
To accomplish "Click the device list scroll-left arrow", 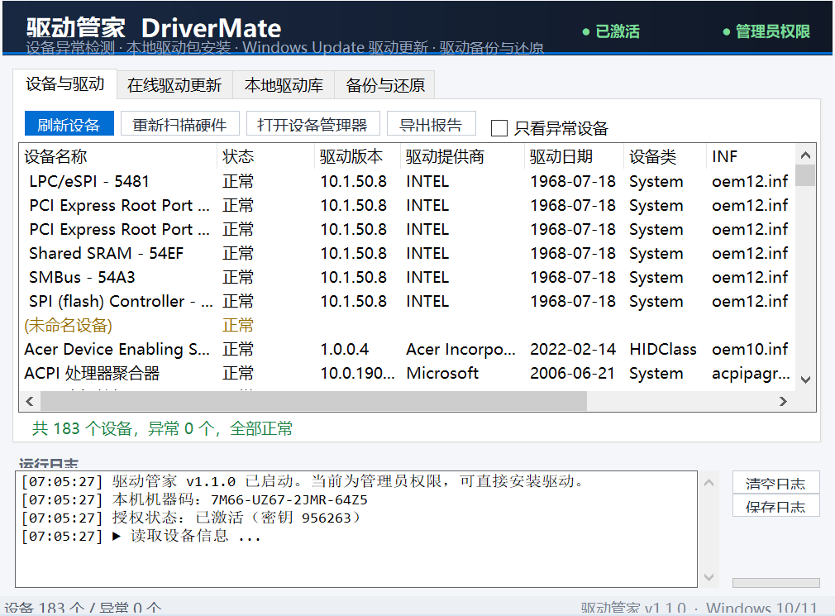I will click(30, 402).
